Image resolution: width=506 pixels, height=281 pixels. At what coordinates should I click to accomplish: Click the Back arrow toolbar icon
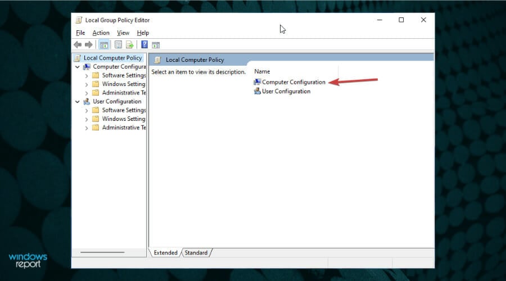pyautogui.click(x=78, y=45)
